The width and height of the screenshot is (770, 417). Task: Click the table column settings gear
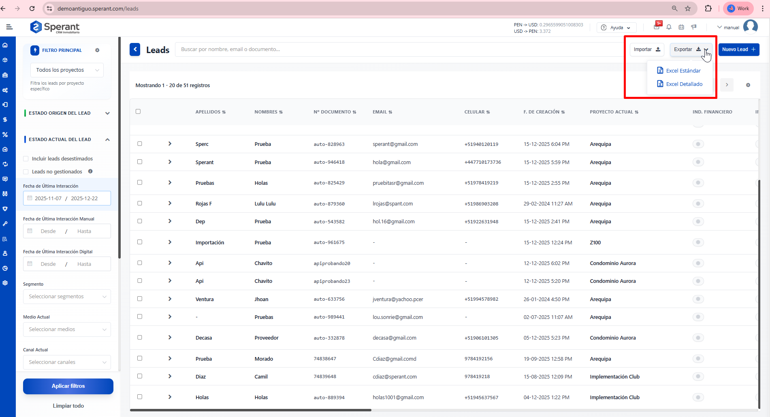click(748, 85)
